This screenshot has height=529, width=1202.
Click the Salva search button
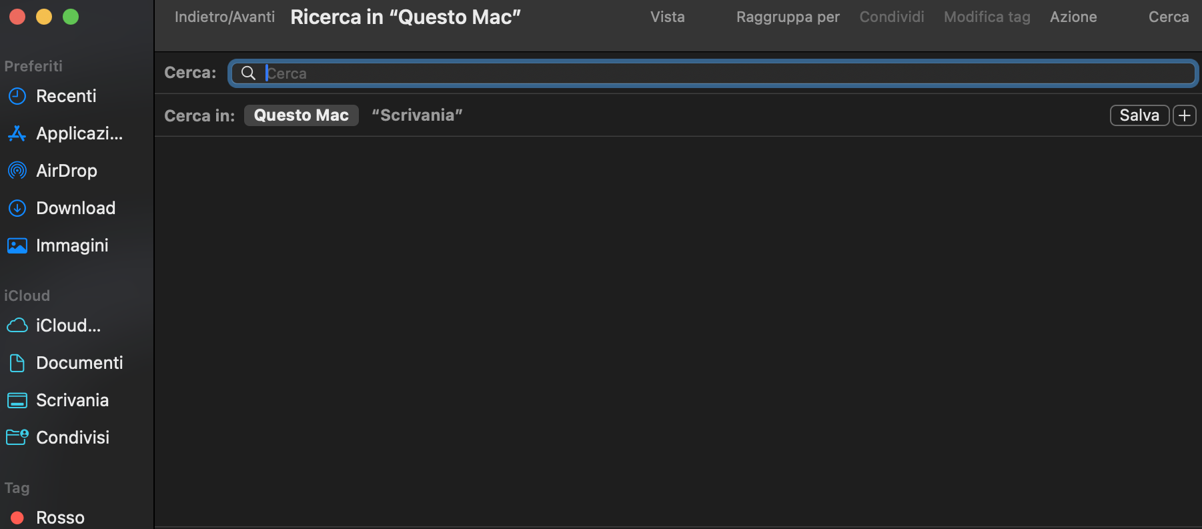pyautogui.click(x=1139, y=115)
